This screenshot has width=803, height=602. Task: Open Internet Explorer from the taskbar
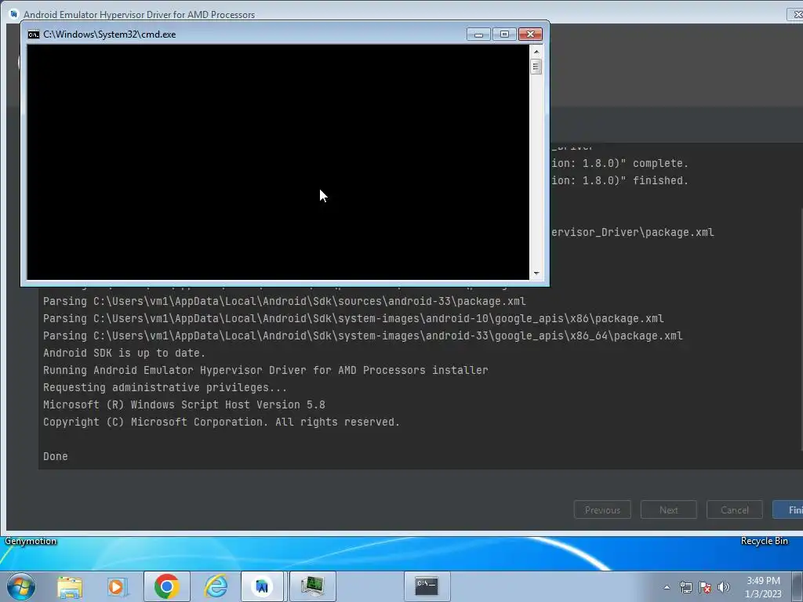(216, 586)
